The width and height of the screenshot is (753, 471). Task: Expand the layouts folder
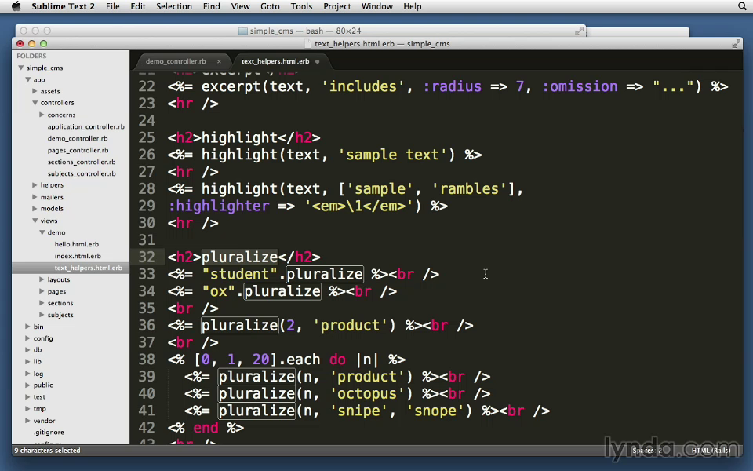pos(42,279)
